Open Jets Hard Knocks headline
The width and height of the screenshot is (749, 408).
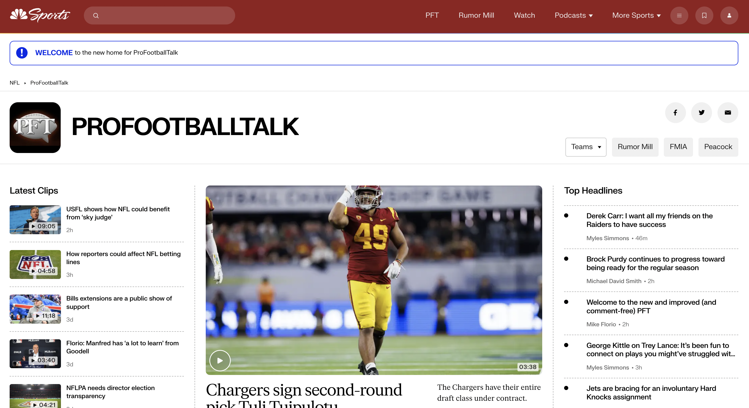(x=651, y=393)
